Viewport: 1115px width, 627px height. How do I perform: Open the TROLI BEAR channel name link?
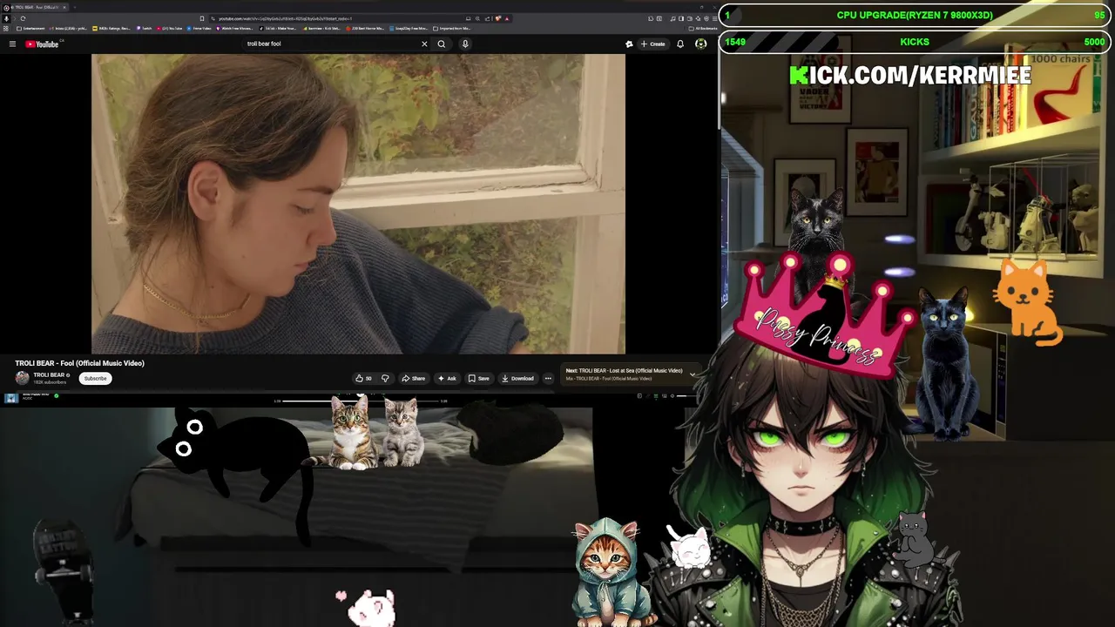coord(49,375)
